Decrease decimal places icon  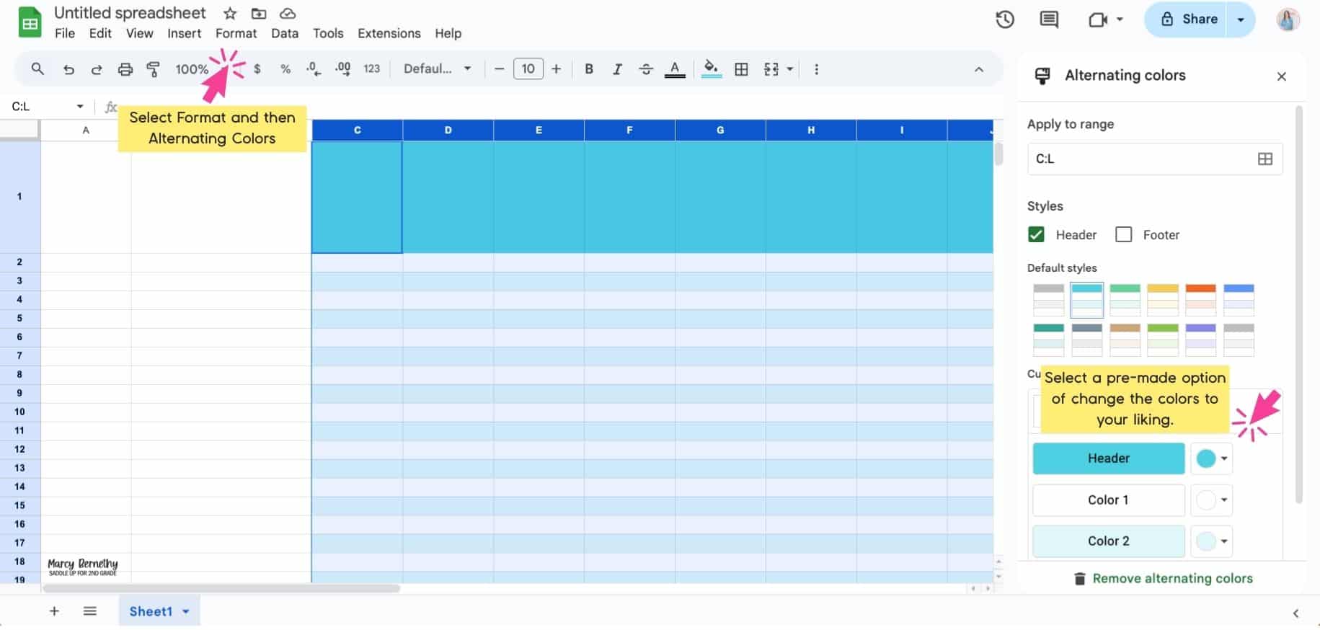coord(314,69)
